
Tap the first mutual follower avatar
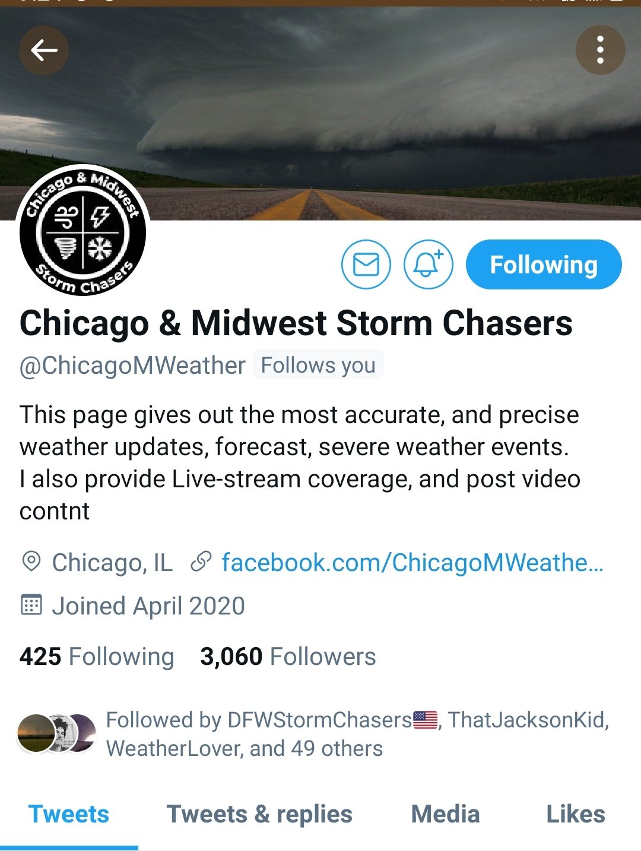pos(36,733)
